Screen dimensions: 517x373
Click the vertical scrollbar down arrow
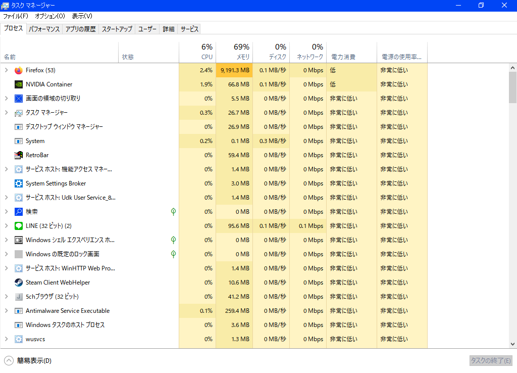coord(512,344)
